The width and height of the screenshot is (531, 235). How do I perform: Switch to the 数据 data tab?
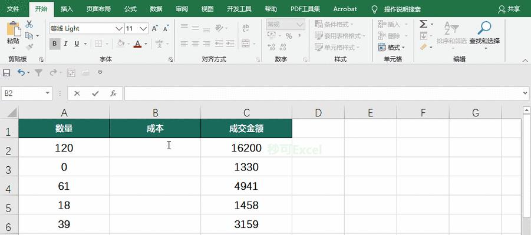click(x=156, y=9)
